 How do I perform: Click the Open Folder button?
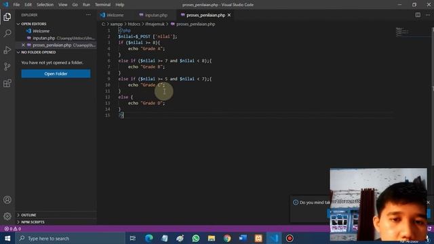[x=56, y=74]
